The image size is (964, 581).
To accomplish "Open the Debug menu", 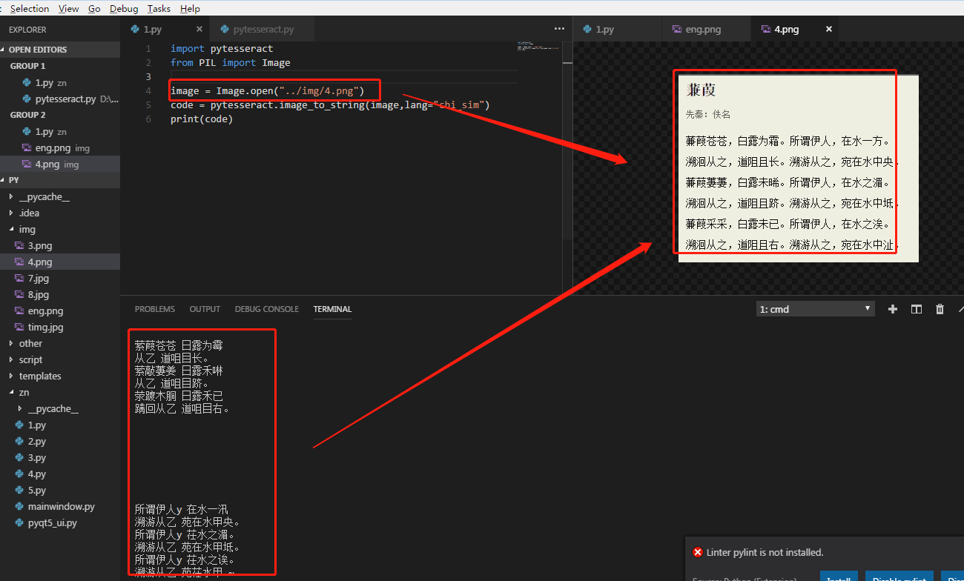I will click(123, 8).
